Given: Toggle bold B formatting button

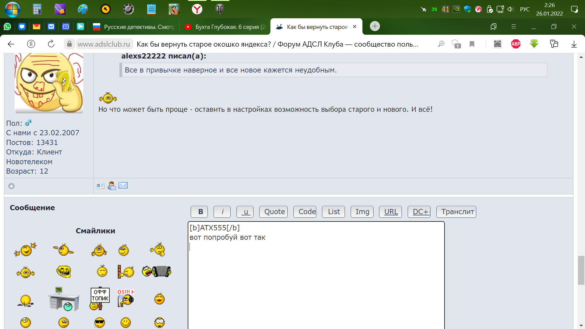Looking at the screenshot, I should [199, 212].
